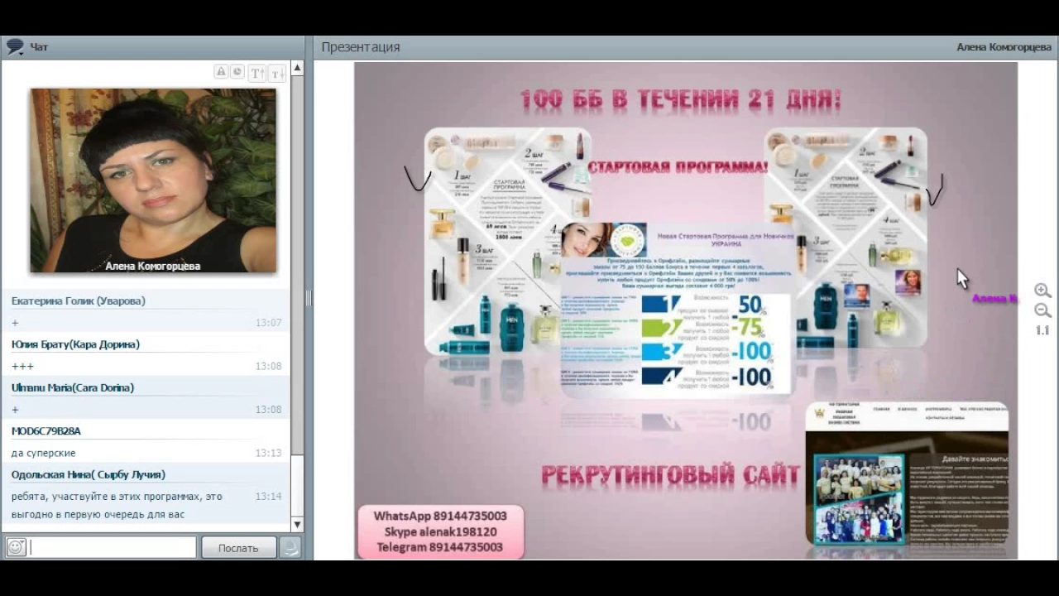1059x596 pixels.
Task: Click the Skype alenak198120 contact text
Action: click(440, 531)
